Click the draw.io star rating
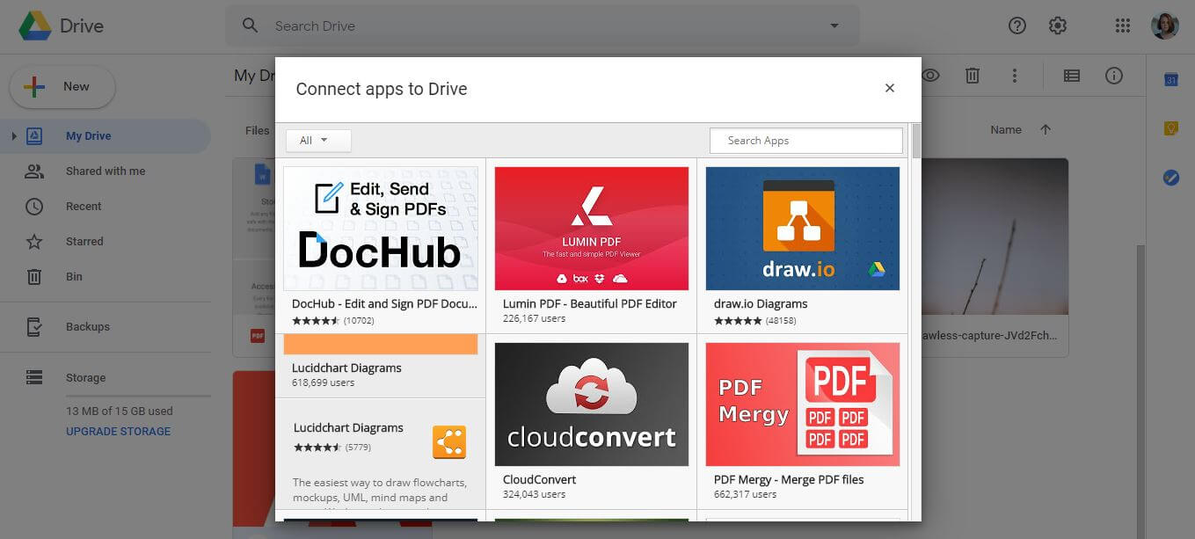Screen dimensions: 1195x539 coord(738,321)
